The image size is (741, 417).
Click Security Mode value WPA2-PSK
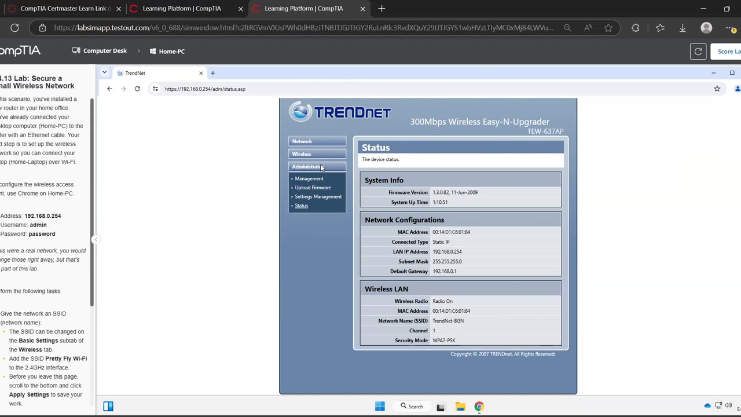(x=444, y=341)
